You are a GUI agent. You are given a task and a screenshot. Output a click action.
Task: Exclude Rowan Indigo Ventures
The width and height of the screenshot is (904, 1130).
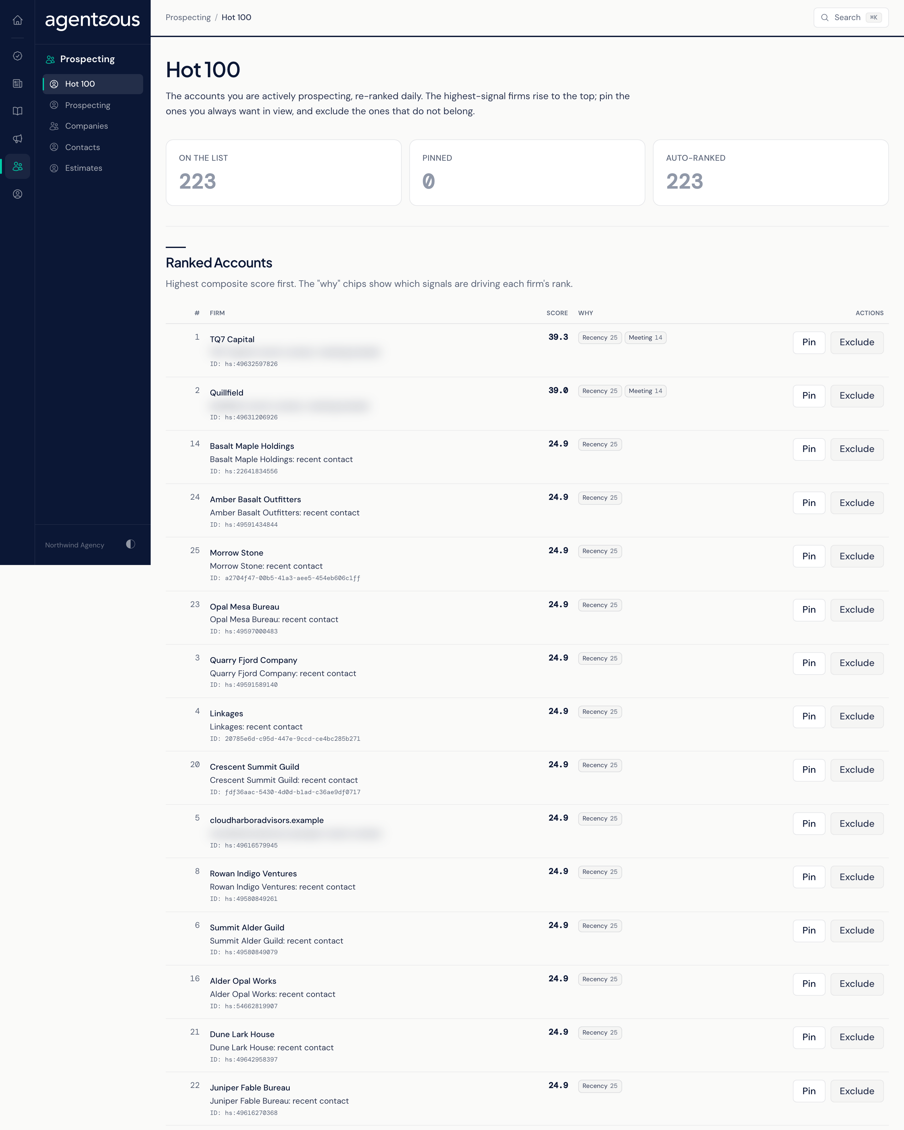(x=857, y=877)
